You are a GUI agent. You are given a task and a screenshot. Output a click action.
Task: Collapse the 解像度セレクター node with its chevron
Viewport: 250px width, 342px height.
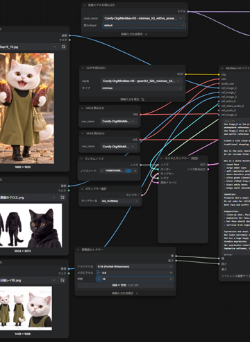78,250
